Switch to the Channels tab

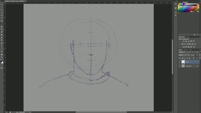(x=185, y=50)
